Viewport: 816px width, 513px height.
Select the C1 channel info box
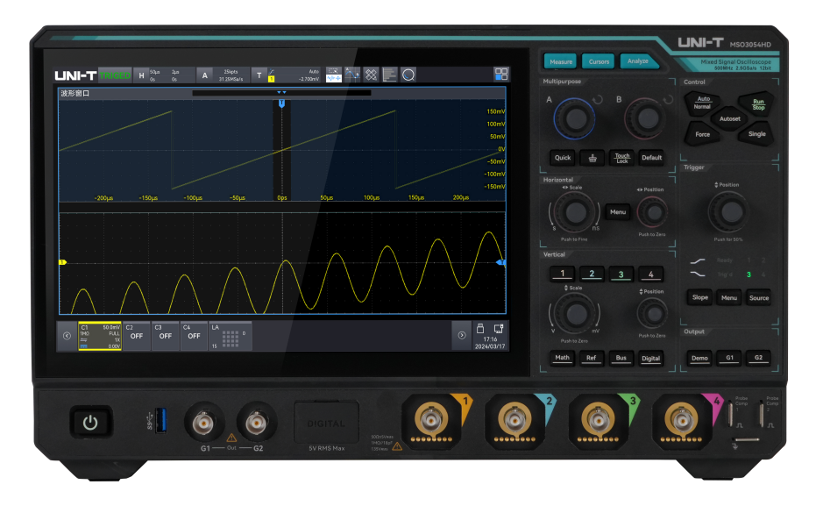click(x=100, y=335)
